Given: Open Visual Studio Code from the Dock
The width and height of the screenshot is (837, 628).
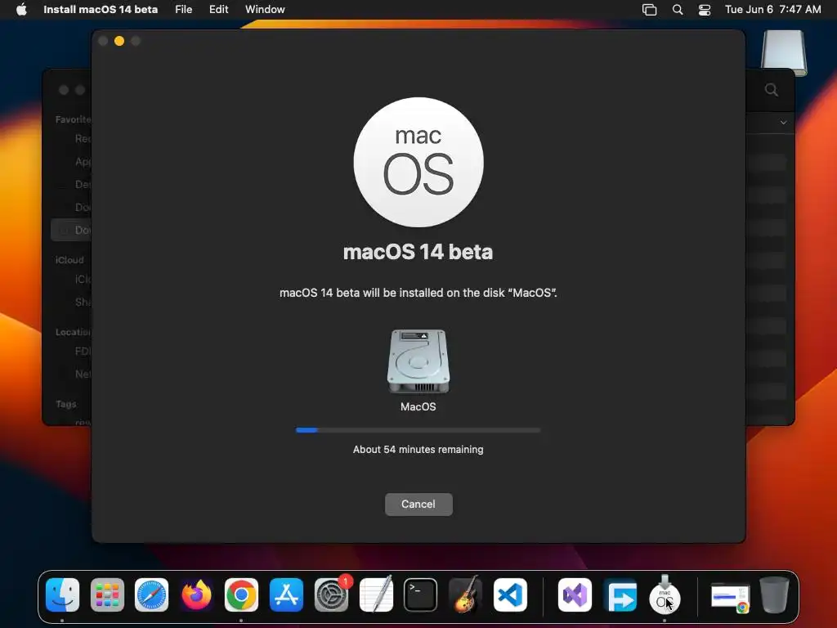Looking at the screenshot, I should 510,595.
